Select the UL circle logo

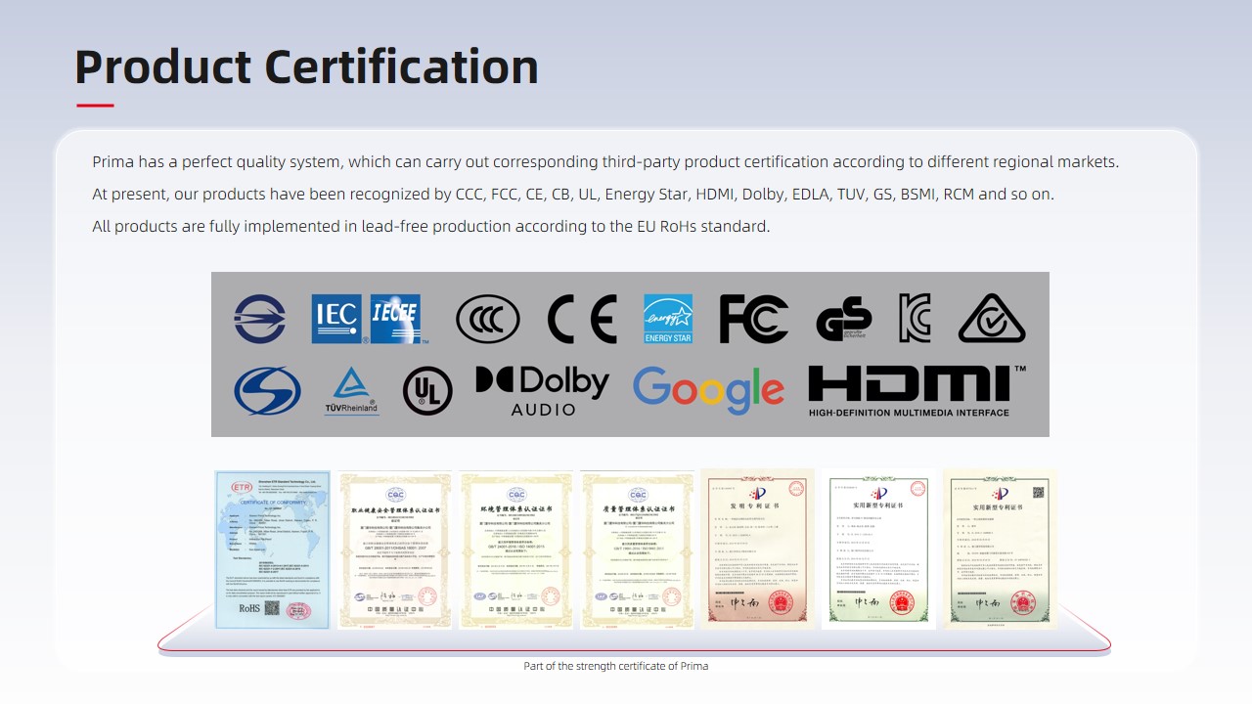[x=427, y=391]
